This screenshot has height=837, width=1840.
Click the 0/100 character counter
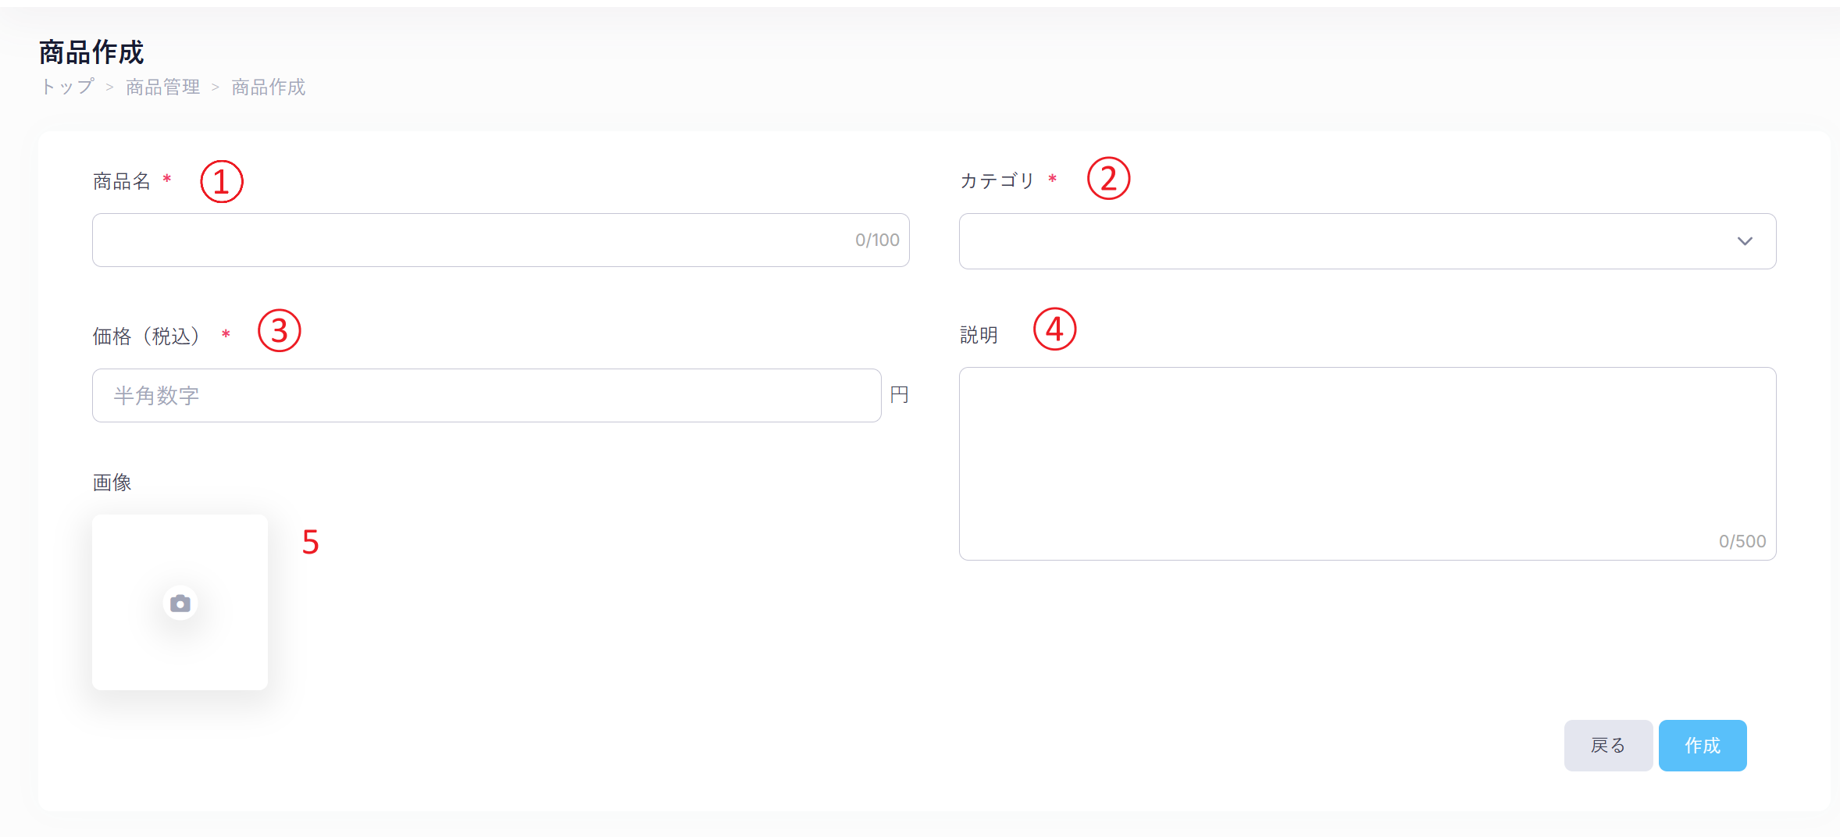[x=877, y=240]
